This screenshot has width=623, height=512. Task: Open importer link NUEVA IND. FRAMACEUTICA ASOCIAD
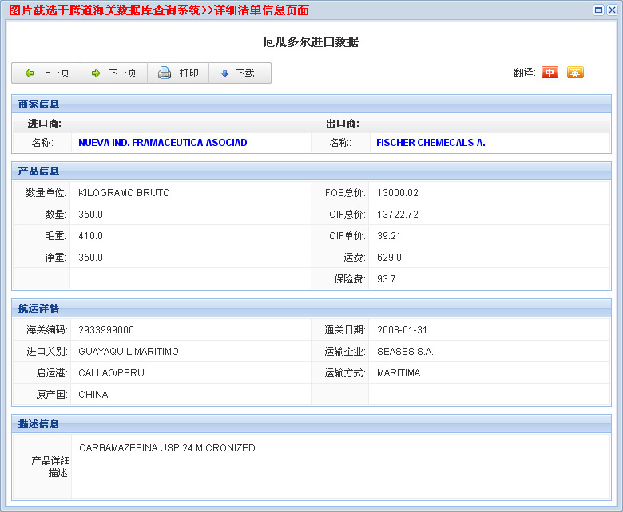(x=163, y=143)
